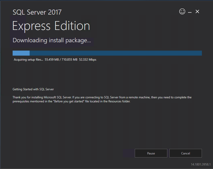
Task: Select the SQL Server 2017 title text
Action: 37,12
